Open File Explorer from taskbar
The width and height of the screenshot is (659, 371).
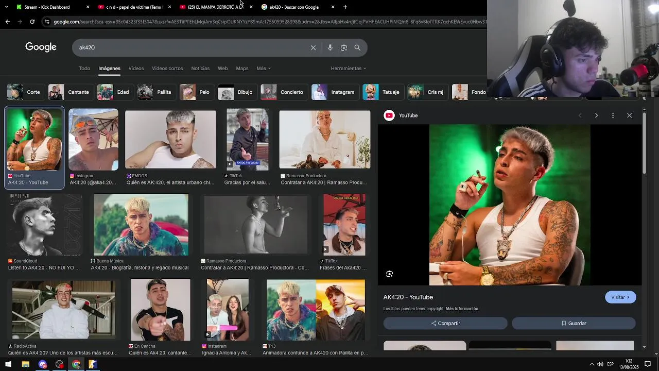point(25,364)
